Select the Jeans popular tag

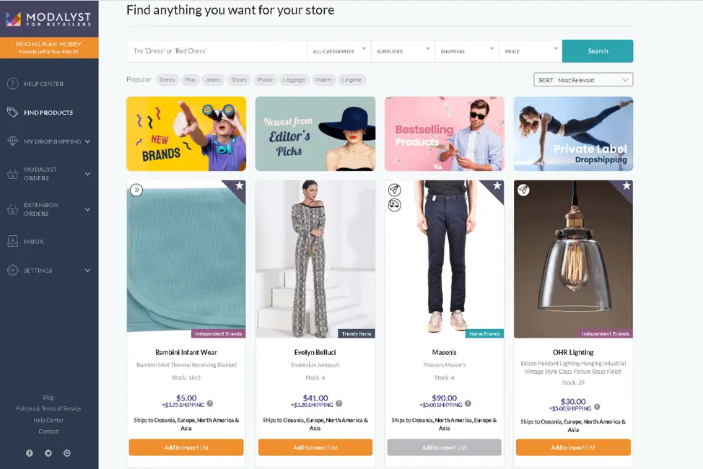(212, 80)
